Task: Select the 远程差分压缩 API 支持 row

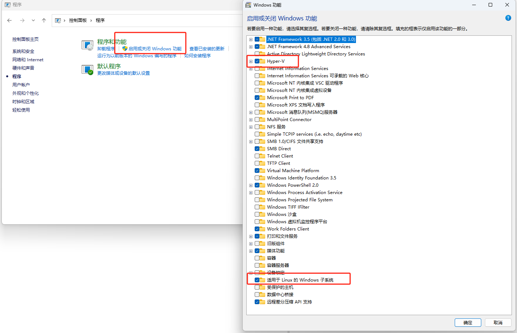Action: point(289,302)
